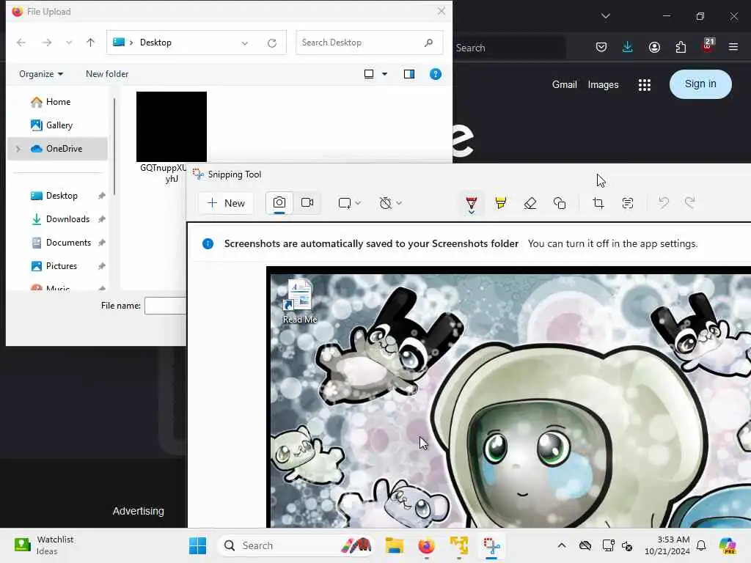Open the snipping shape mode dropdown
Viewport: 751px width, 563px height.
[x=349, y=203]
